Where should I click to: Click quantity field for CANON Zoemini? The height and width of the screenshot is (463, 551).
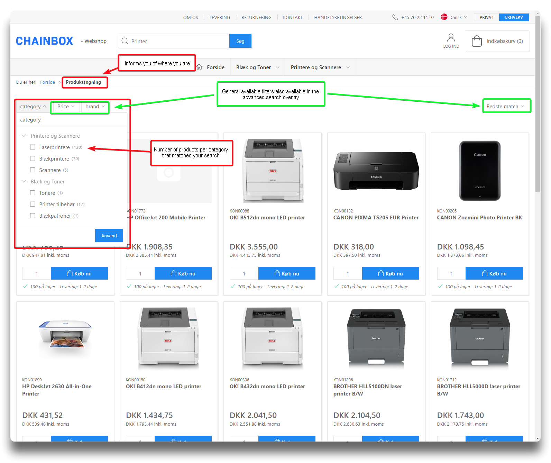(x=451, y=273)
